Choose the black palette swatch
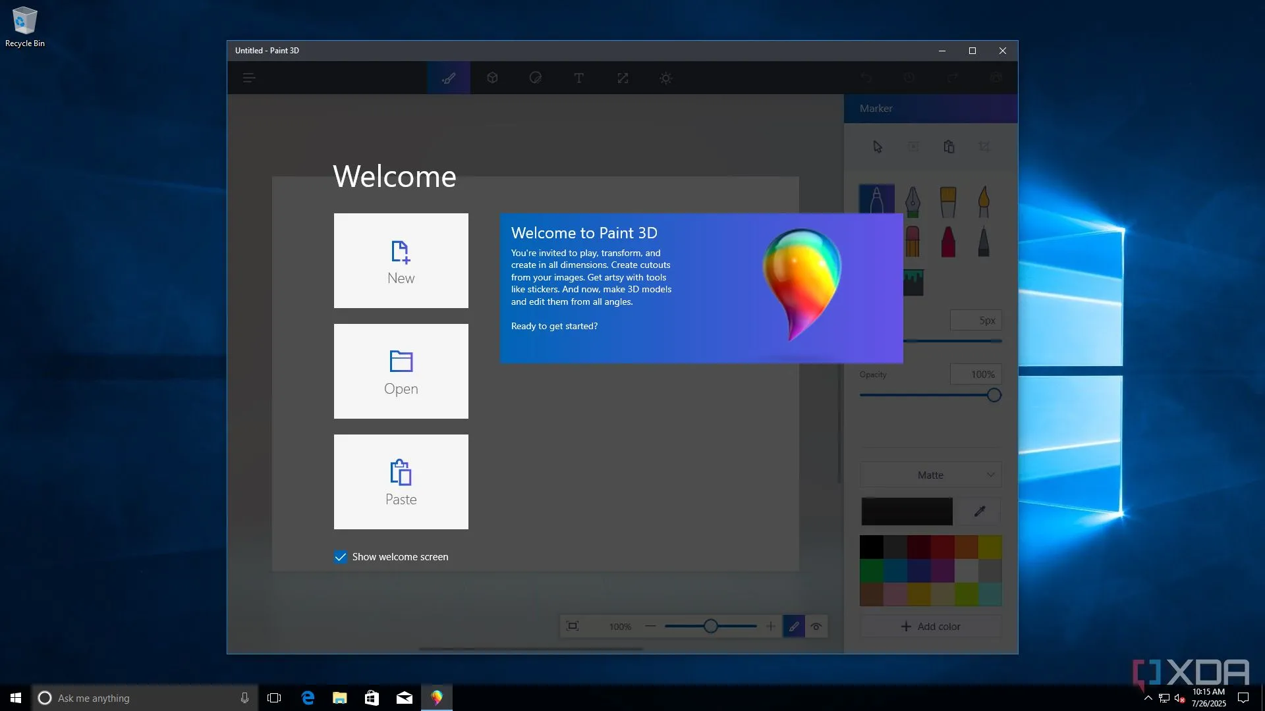Image resolution: width=1265 pixels, height=711 pixels. coord(872,547)
